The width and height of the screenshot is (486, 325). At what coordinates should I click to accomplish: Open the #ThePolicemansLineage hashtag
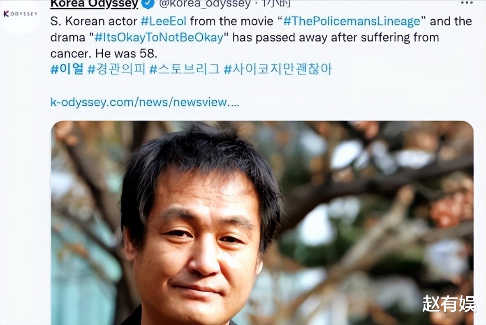(352, 21)
